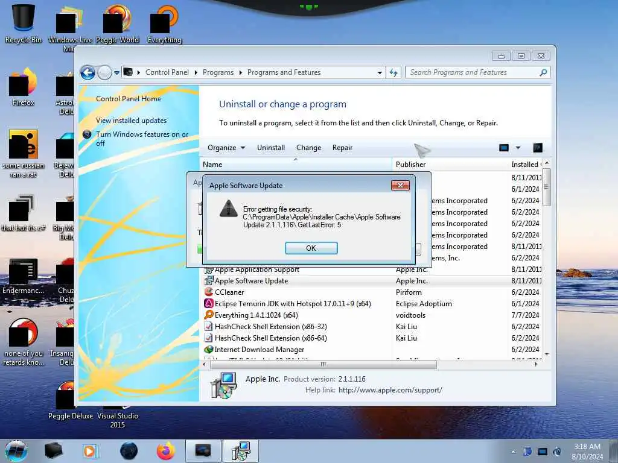Click the Back navigation arrow button
Image resolution: width=618 pixels, height=463 pixels.
pyautogui.click(x=88, y=72)
